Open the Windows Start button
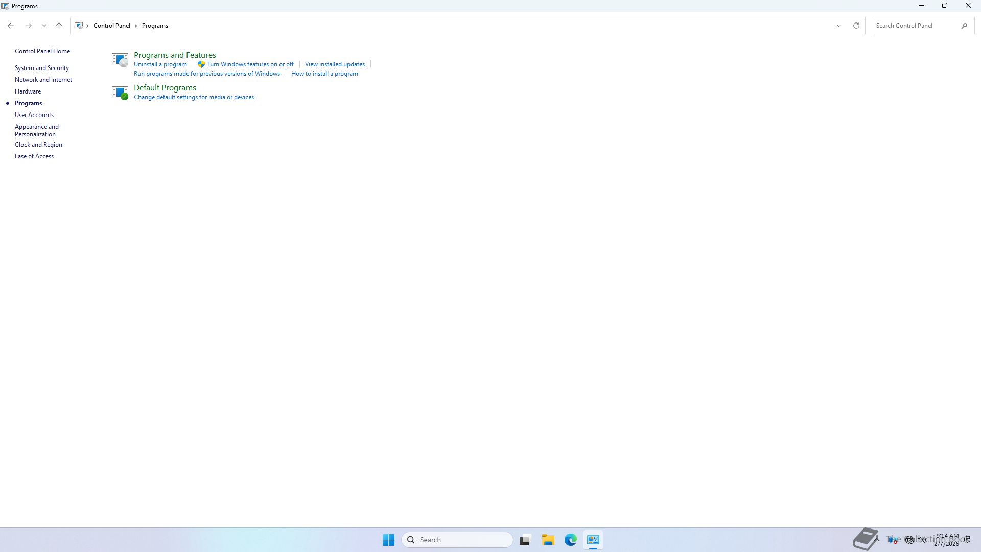The image size is (981, 552). [388, 540]
